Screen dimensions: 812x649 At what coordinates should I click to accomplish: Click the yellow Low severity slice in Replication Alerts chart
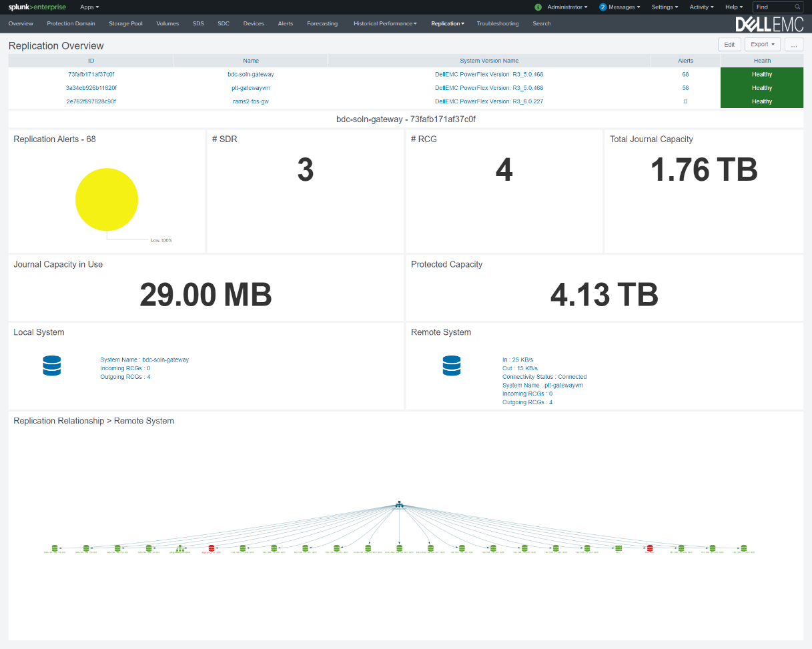[107, 199]
